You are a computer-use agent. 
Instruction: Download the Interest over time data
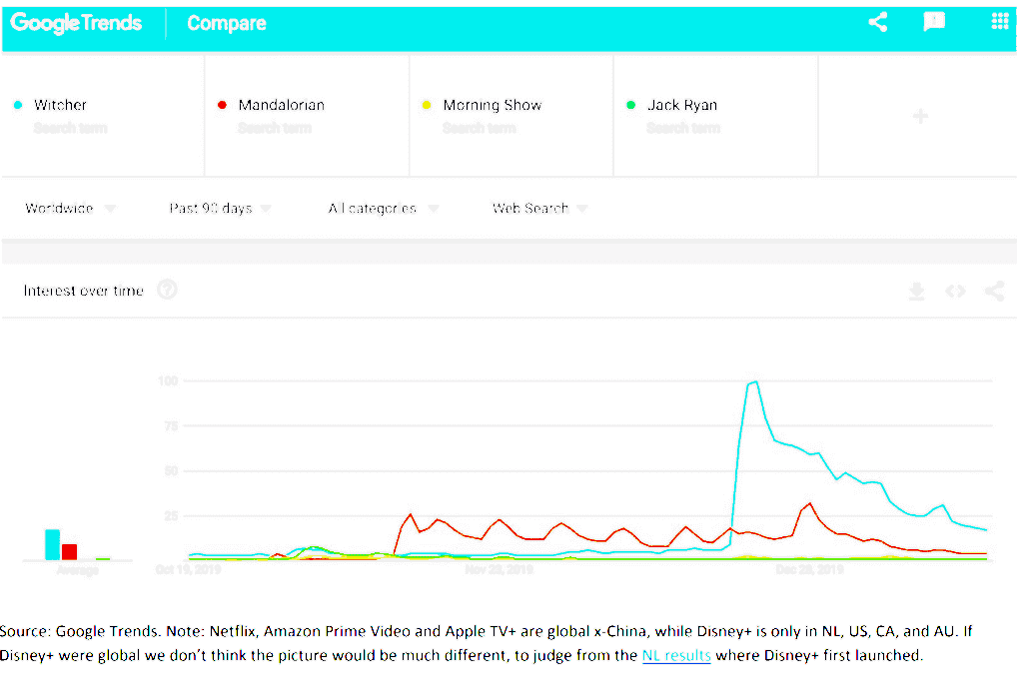coord(916,292)
